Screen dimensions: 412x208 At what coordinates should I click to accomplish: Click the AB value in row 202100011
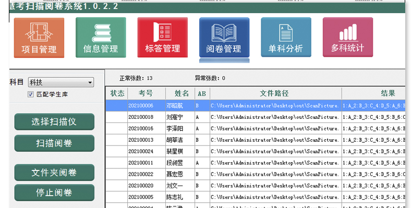coord(197,163)
